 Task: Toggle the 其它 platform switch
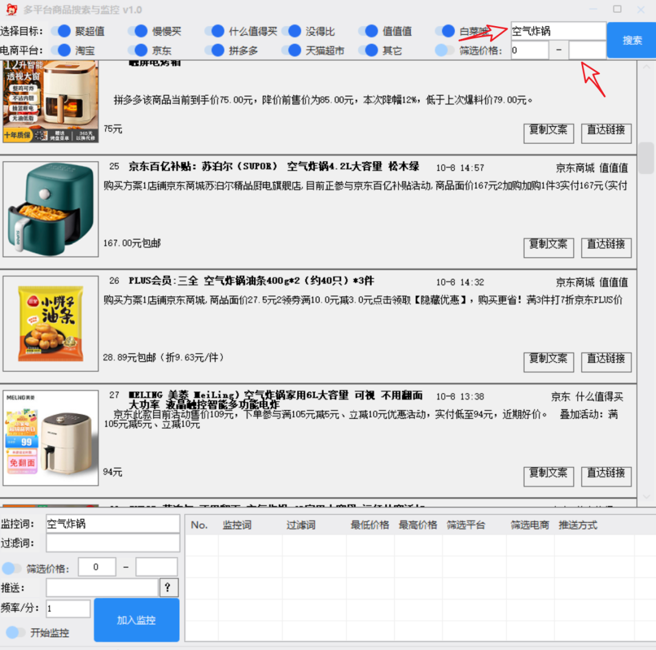(x=369, y=50)
